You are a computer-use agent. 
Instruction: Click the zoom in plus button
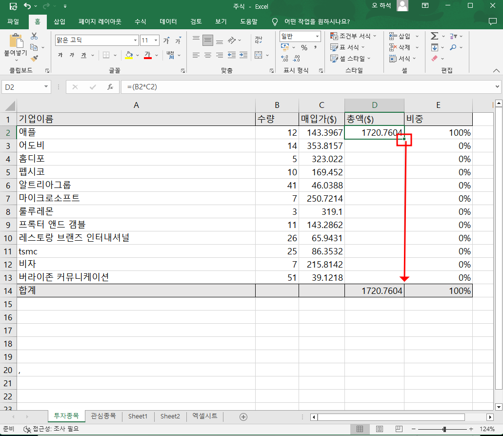pos(471,429)
